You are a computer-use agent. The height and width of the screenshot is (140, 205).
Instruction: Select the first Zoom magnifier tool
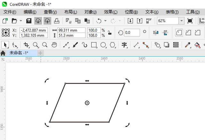[x=36, y=45]
